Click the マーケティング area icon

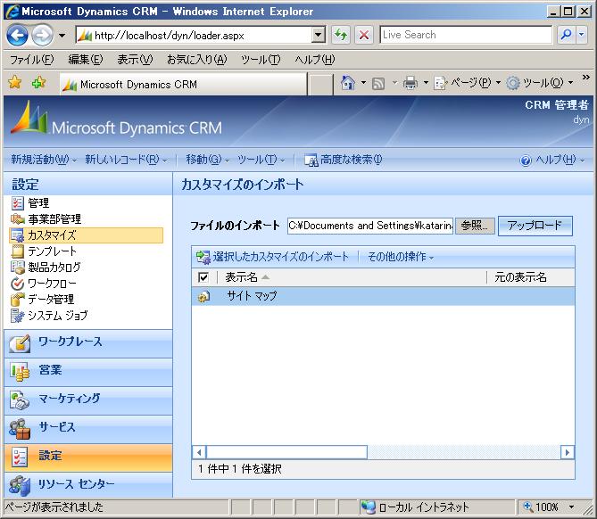pos(20,400)
